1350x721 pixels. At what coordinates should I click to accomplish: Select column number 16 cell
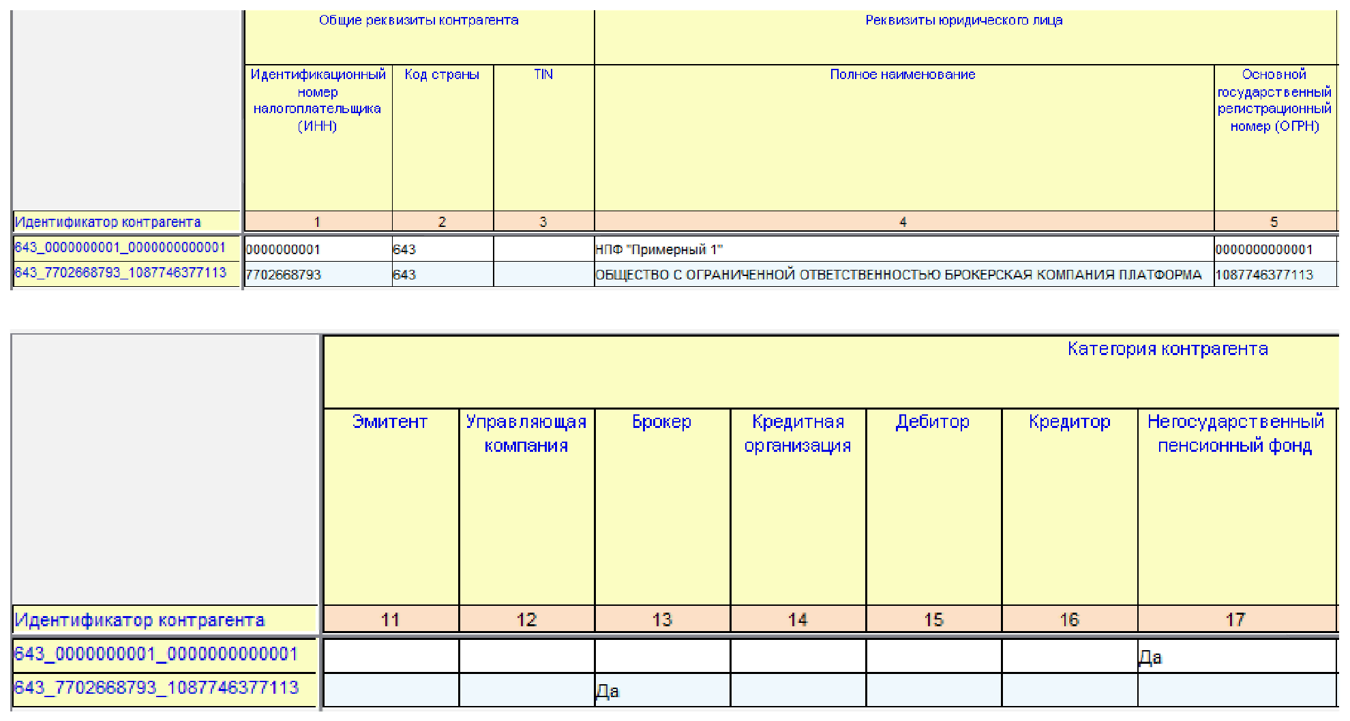(x=1069, y=619)
